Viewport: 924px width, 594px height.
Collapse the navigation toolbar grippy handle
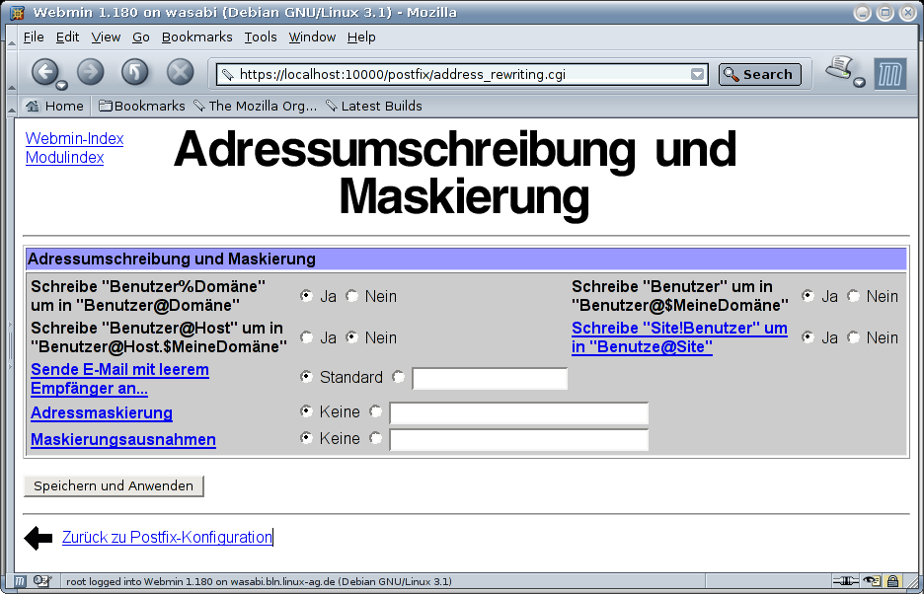pos(11,74)
